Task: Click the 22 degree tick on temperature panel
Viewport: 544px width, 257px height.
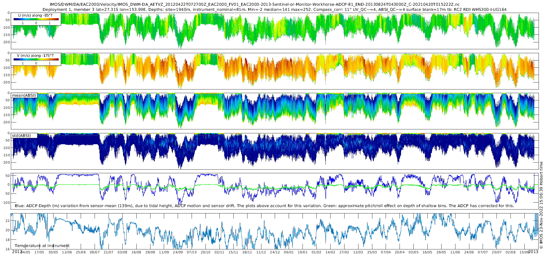Action: tap(8, 221)
